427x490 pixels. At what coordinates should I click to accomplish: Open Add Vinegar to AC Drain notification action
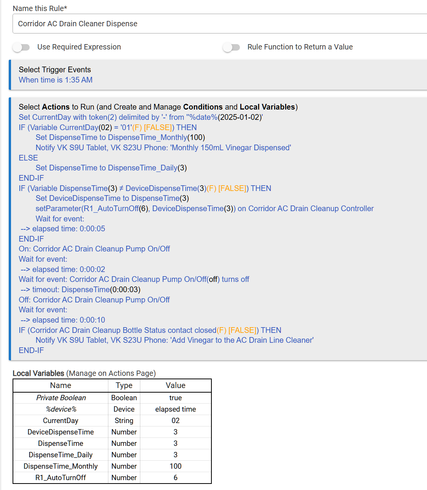click(175, 340)
